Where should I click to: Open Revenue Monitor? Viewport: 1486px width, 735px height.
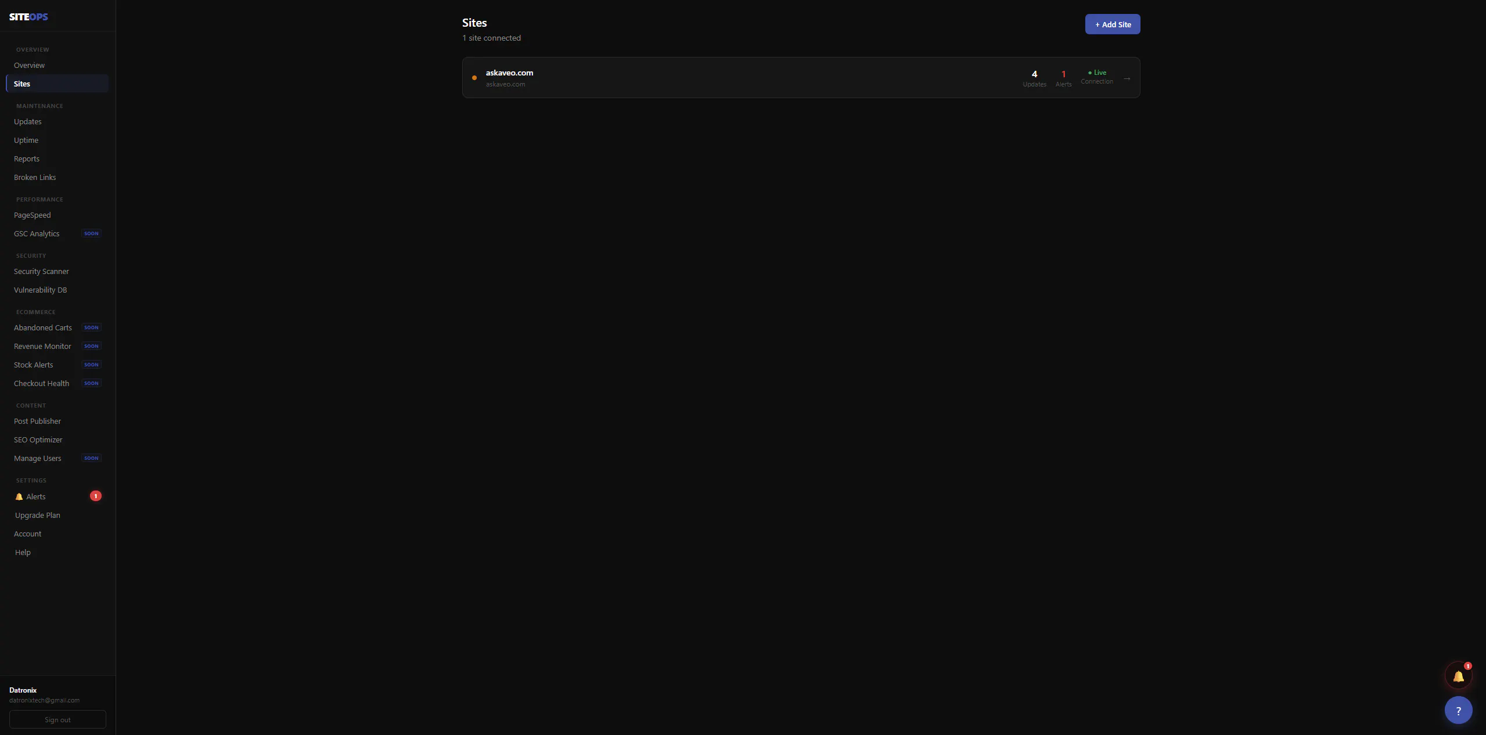57,346
